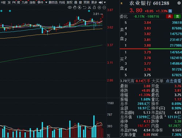Click the 外盘 value 192.4万
182x138 pixels.
pyautogui.click(x=144, y=126)
